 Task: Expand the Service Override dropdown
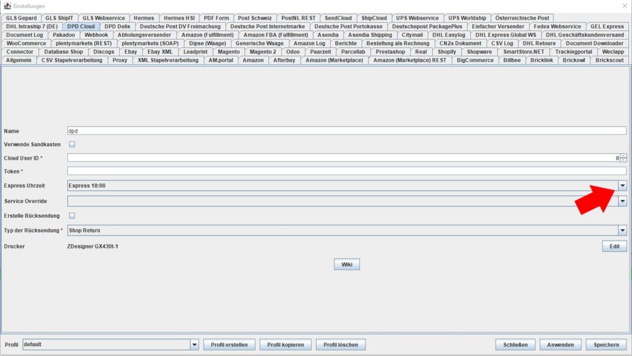click(622, 201)
